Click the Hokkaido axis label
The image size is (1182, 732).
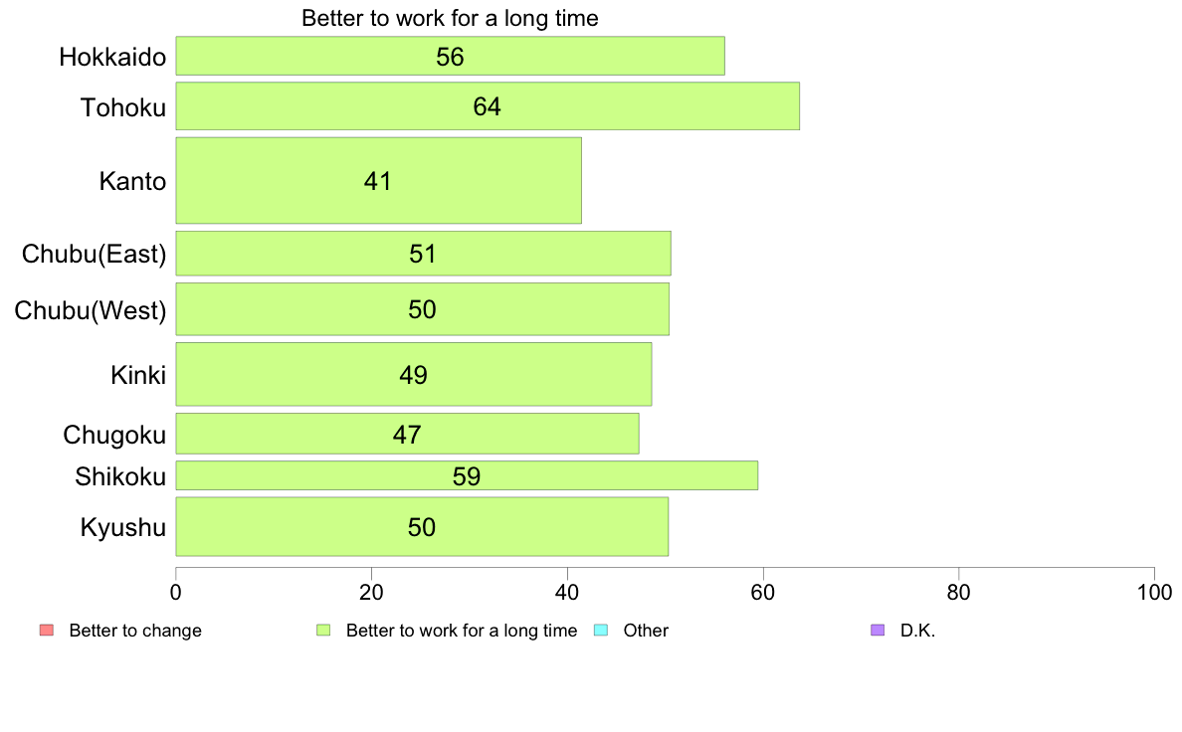click(x=112, y=58)
